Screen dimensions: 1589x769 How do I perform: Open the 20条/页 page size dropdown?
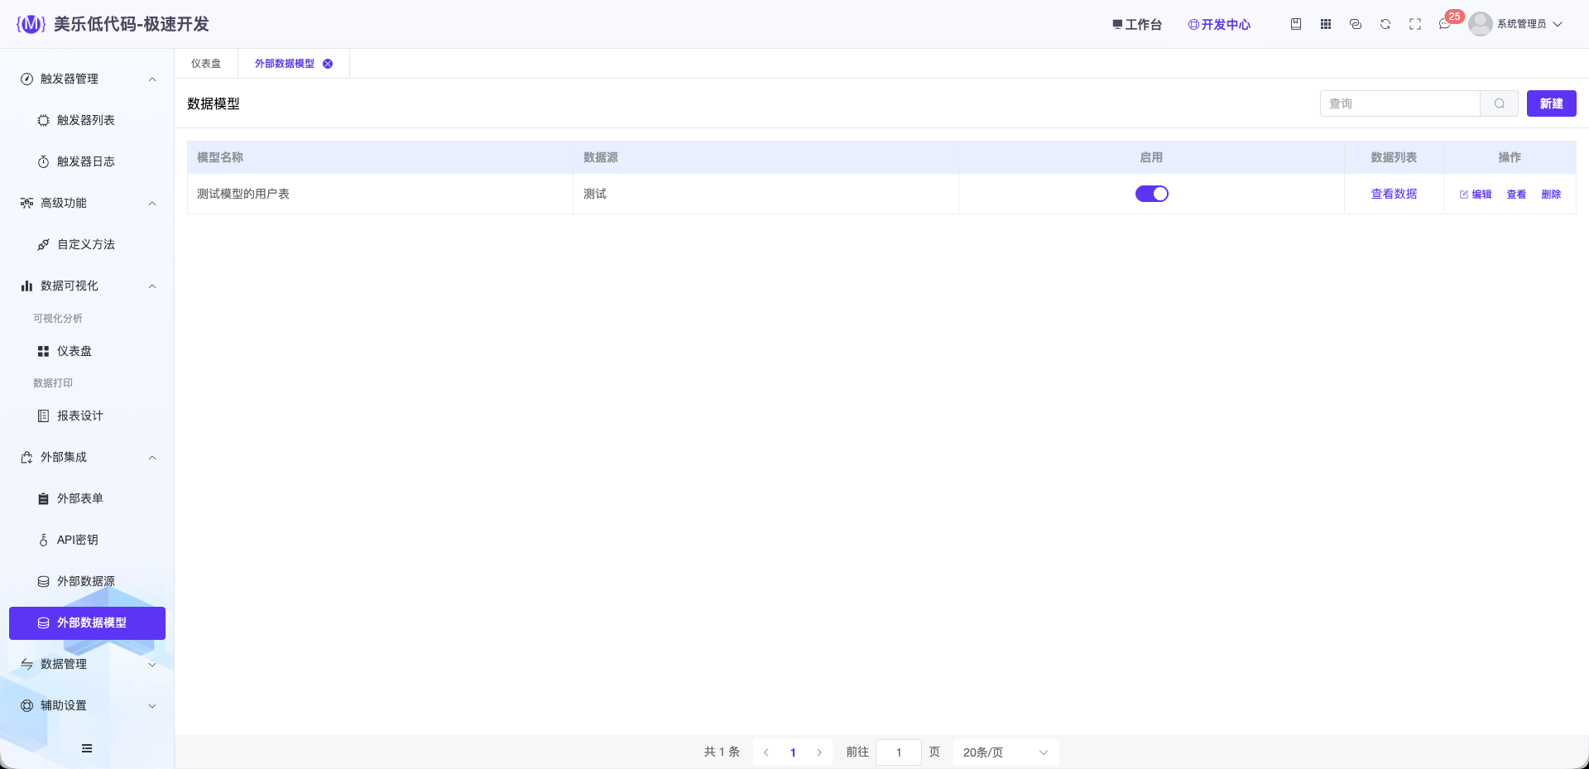[1006, 752]
